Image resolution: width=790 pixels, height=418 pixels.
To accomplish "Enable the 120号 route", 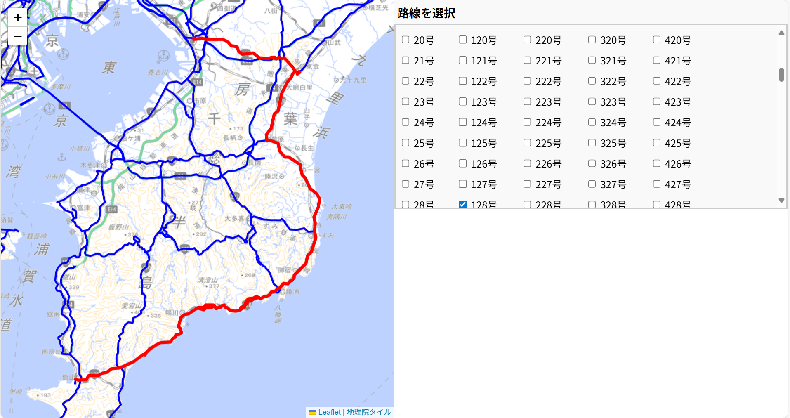I will click(462, 39).
